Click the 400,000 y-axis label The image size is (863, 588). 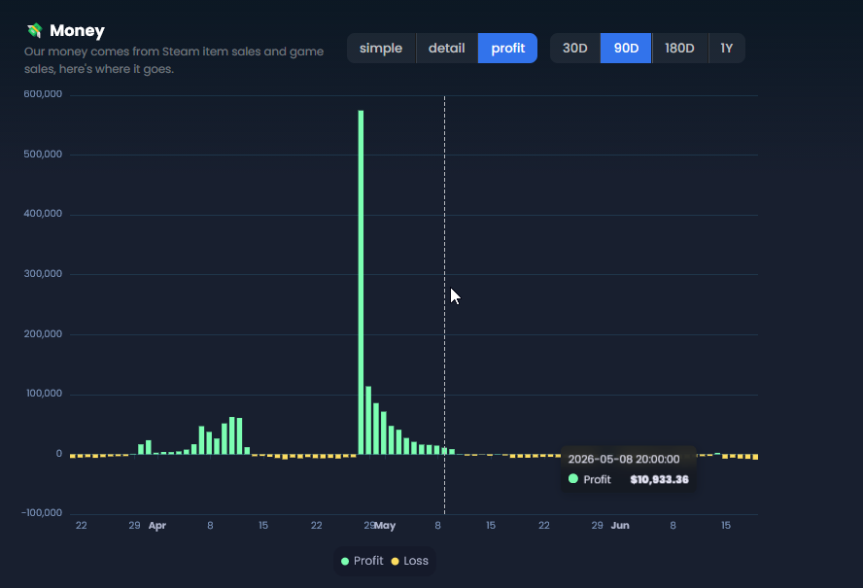coord(43,214)
